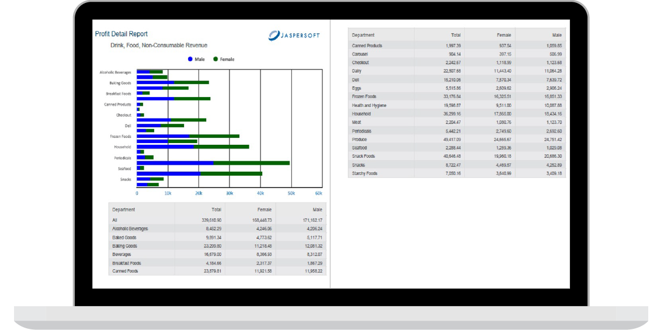This screenshot has width=657, height=330.
Task: Click the Breakfast Foods chart axis label
Action: [x=119, y=94]
